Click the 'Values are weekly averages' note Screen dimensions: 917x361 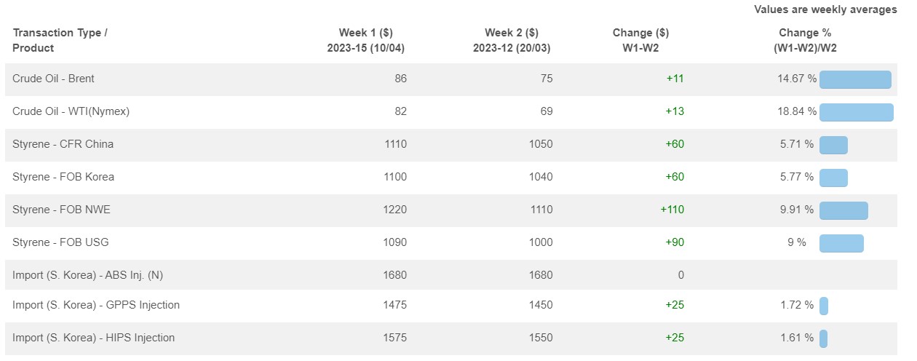(825, 9)
